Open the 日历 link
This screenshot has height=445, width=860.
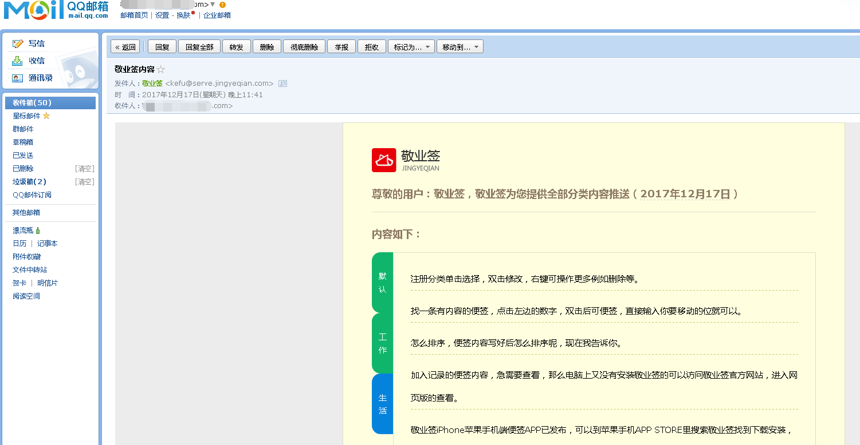pos(19,244)
